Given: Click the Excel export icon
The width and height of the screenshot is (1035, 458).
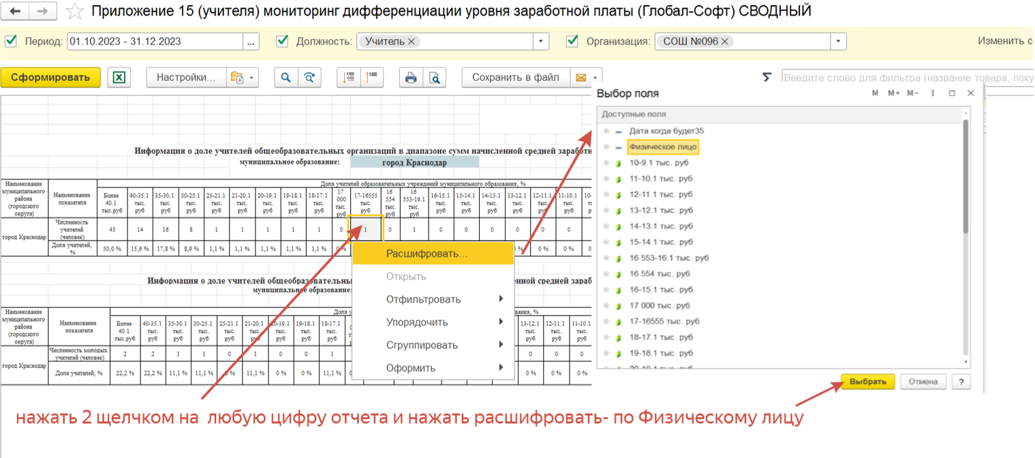Looking at the screenshot, I should point(119,78).
